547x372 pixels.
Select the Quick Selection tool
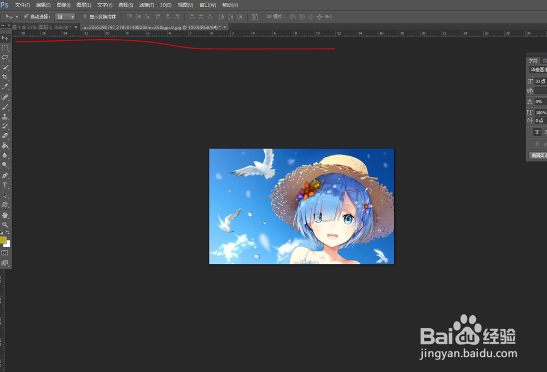pos(5,67)
